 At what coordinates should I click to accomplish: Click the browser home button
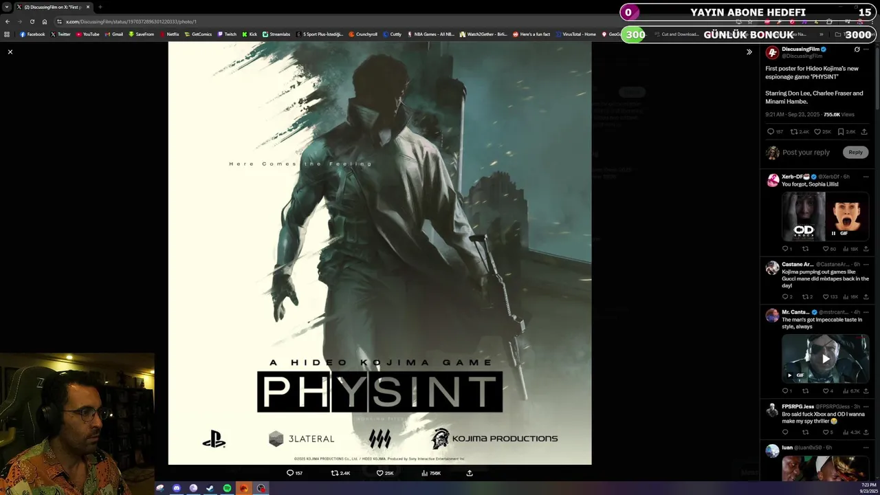pos(45,21)
